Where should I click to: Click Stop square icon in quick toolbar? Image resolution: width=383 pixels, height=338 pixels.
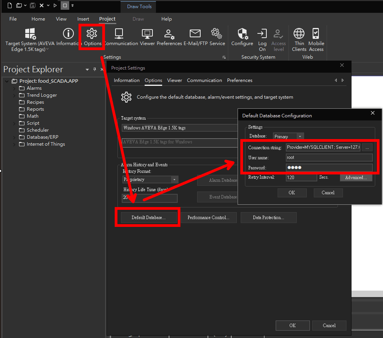pyautogui.click(x=65, y=5)
